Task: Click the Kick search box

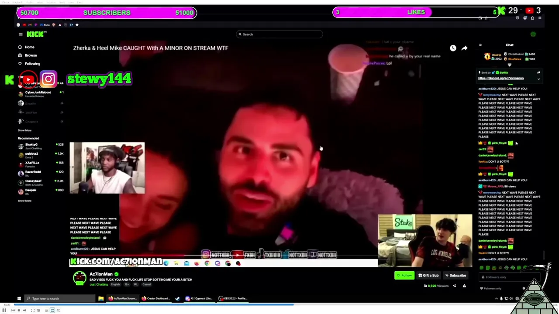Action: click(x=279, y=34)
